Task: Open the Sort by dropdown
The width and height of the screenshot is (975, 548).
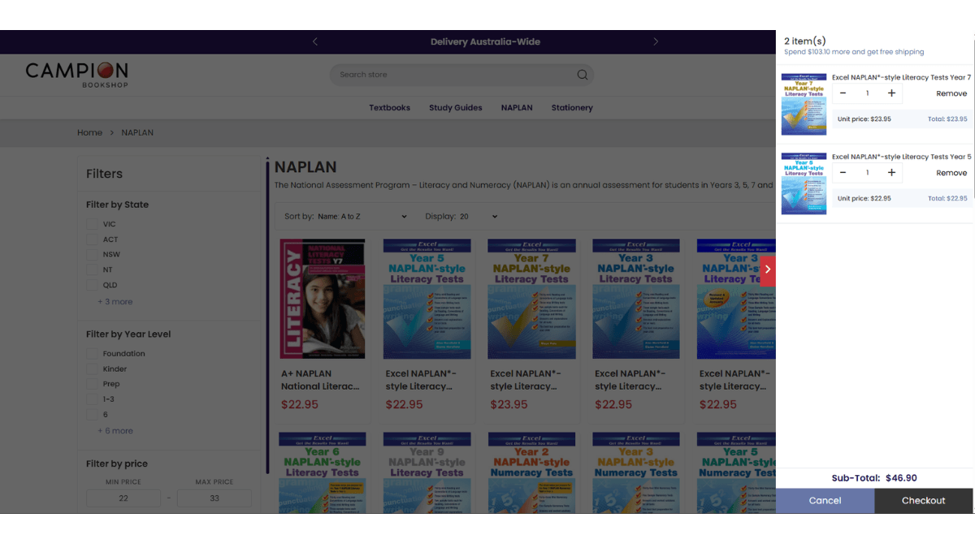Action: [362, 217]
